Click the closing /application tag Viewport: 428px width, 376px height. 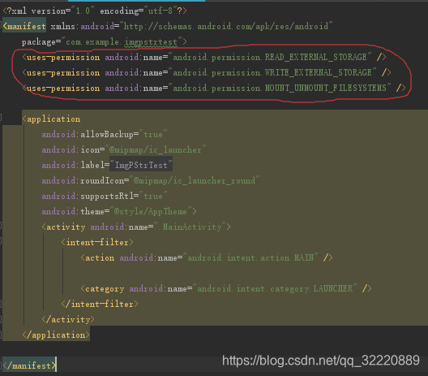click(56, 335)
